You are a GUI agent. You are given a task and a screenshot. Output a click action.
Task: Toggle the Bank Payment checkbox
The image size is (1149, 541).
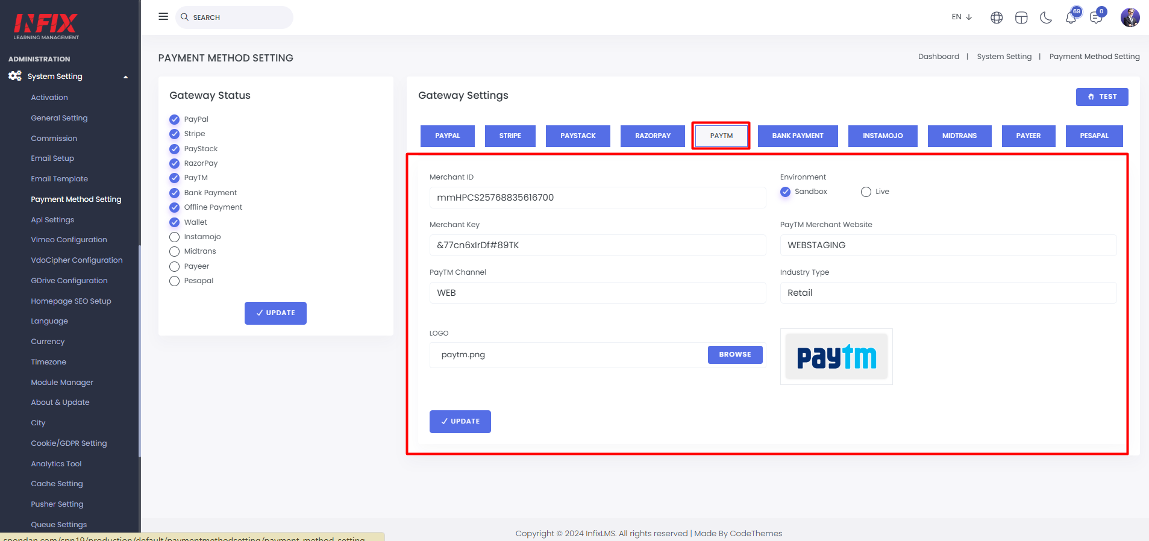coord(175,193)
